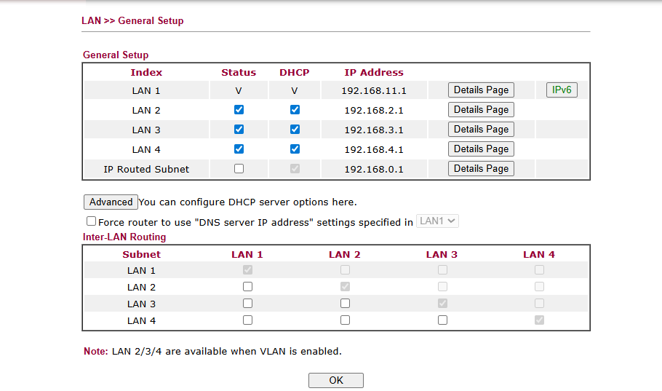Select the IP address 192.168.2.1
The width and height of the screenshot is (662, 391).
[374, 111]
